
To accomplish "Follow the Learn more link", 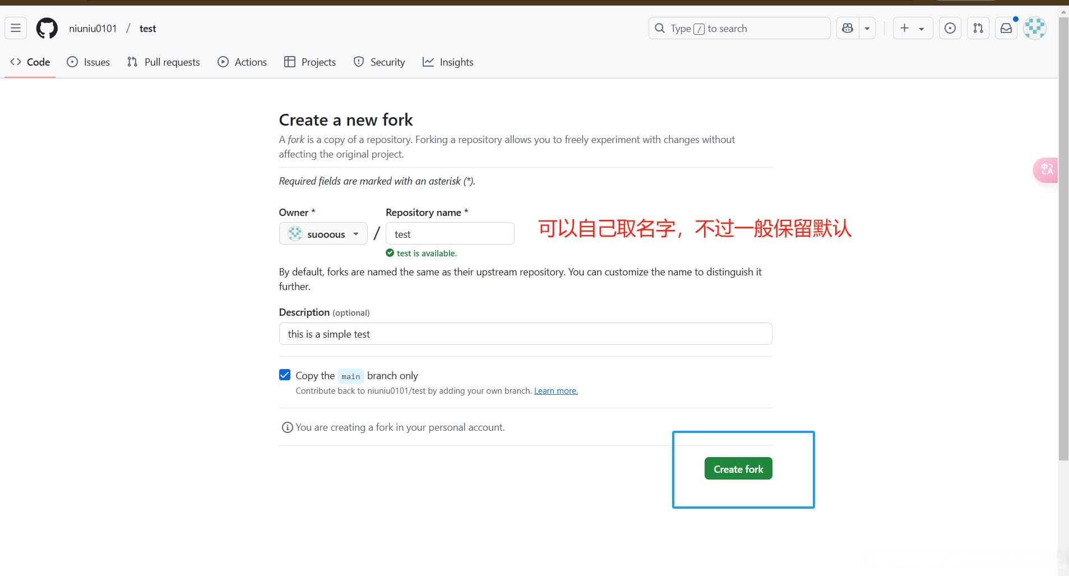I will tap(556, 390).
